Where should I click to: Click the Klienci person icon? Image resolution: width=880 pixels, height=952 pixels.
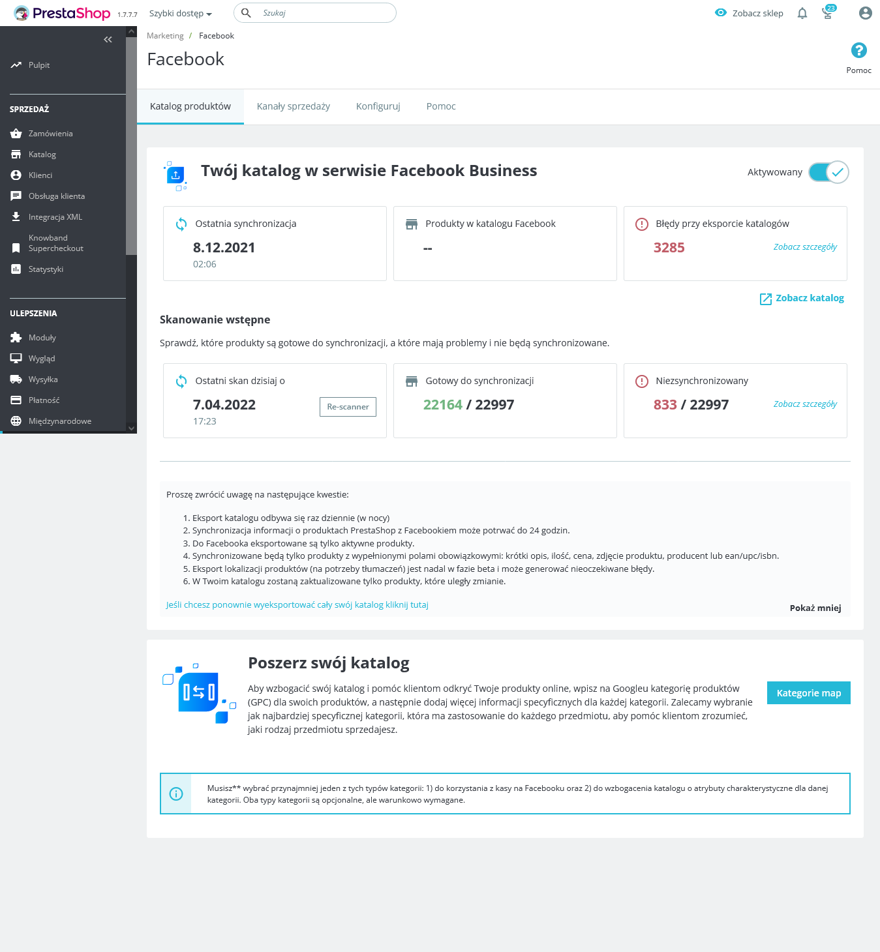[x=16, y=175]
